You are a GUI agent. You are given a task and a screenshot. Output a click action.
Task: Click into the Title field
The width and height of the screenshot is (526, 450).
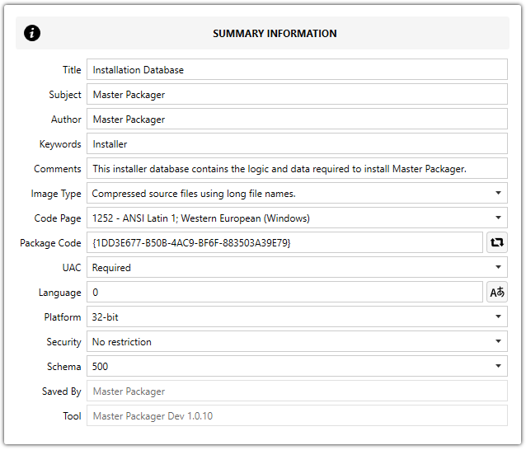click(x=297, y=69)
